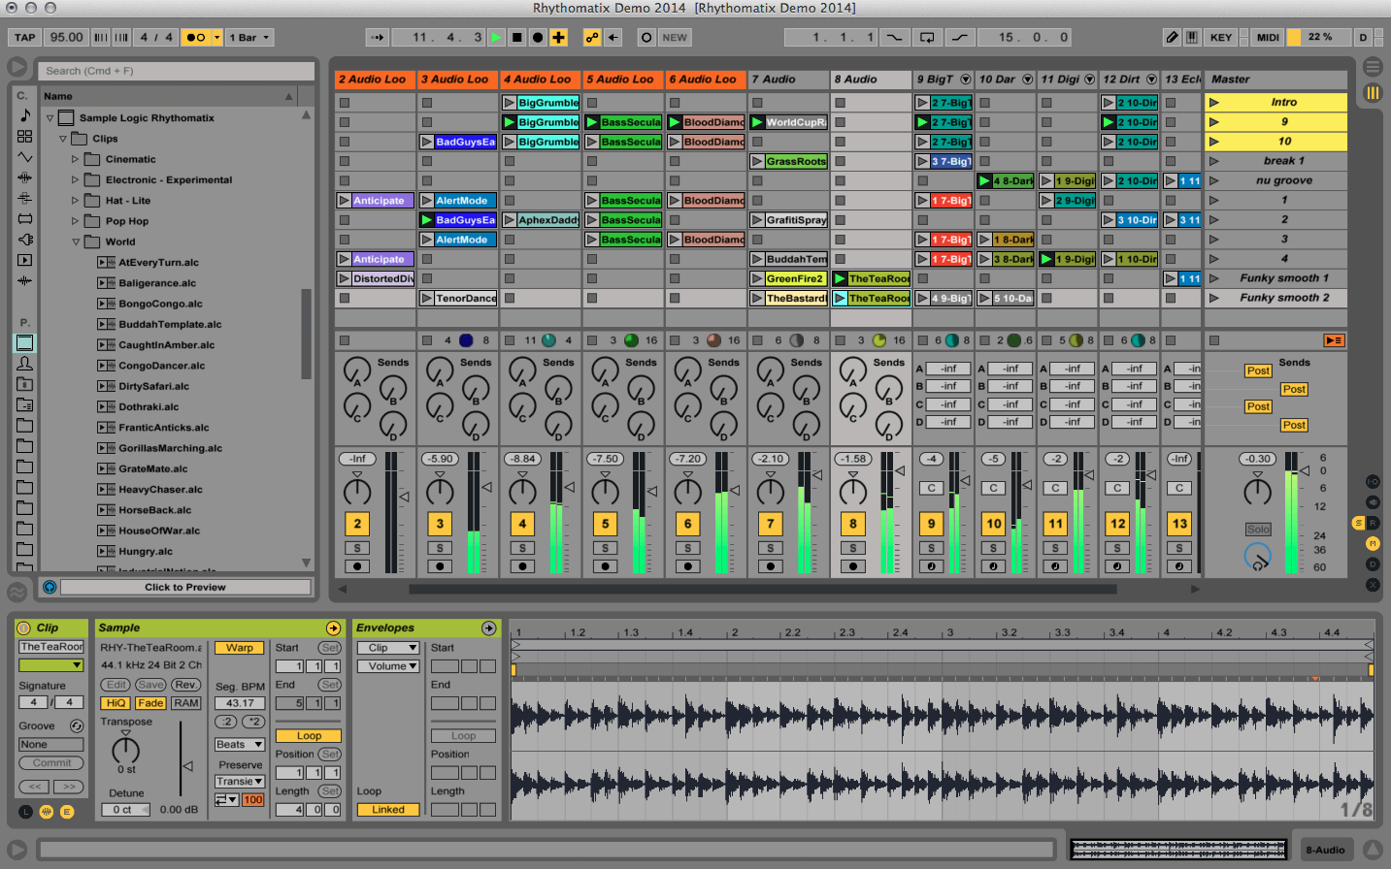1391x869 pixels.
Task: Toggle track 7 activator button
Action: click(771, 524)
